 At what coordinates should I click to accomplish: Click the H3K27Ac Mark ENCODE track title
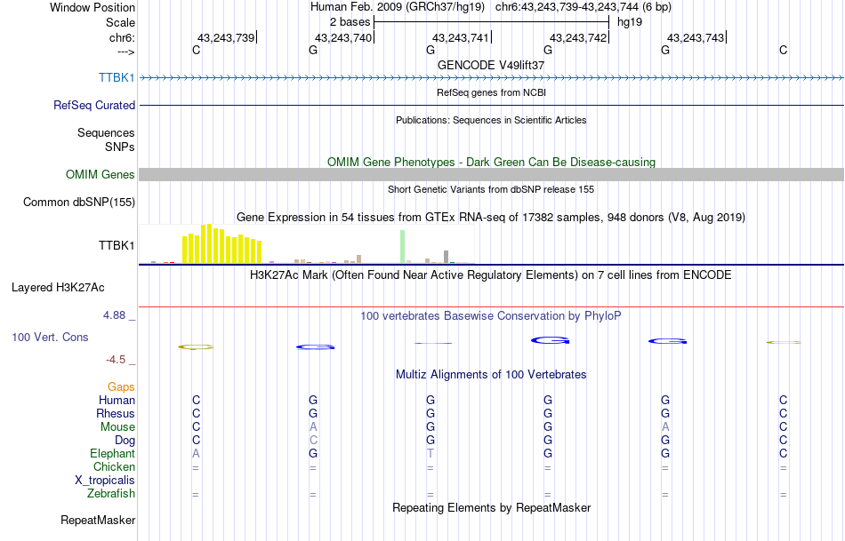point(491,275)
